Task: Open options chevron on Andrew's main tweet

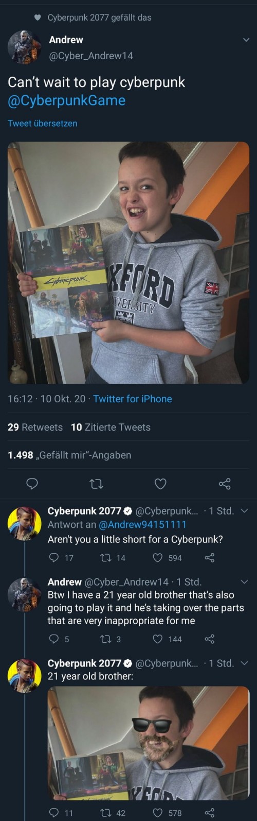Action: (x=246, y=40)
